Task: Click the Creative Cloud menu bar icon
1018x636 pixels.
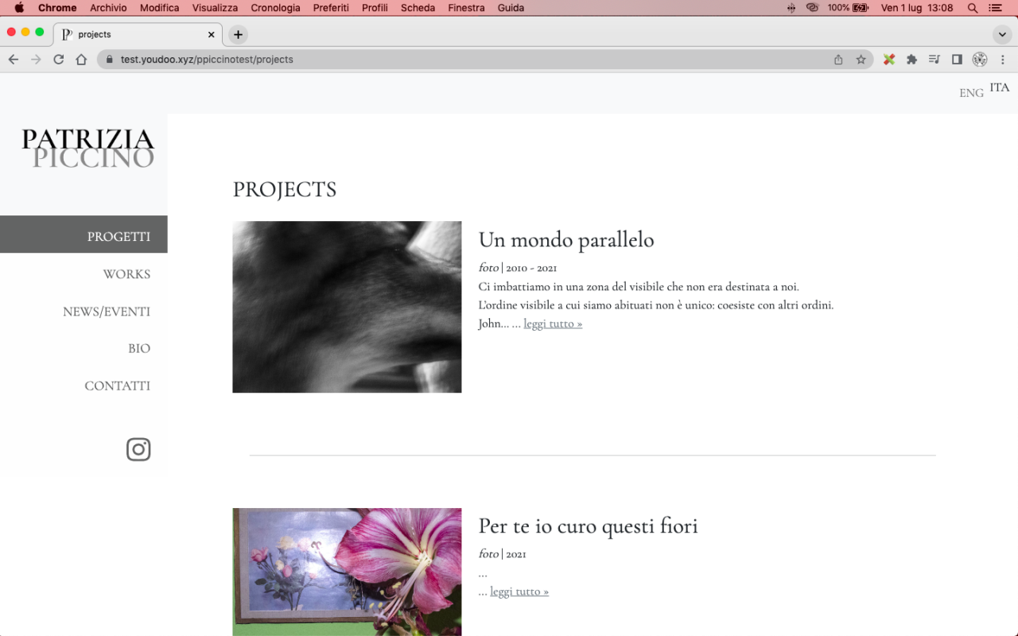Action: pyautogui.click(x=812, y=8)
